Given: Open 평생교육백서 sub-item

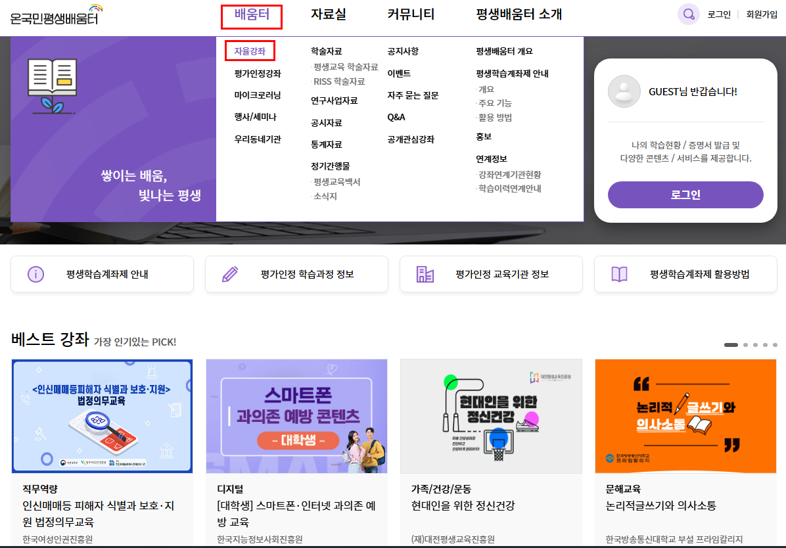Looking at the screenshot, I should coord(337,182).
